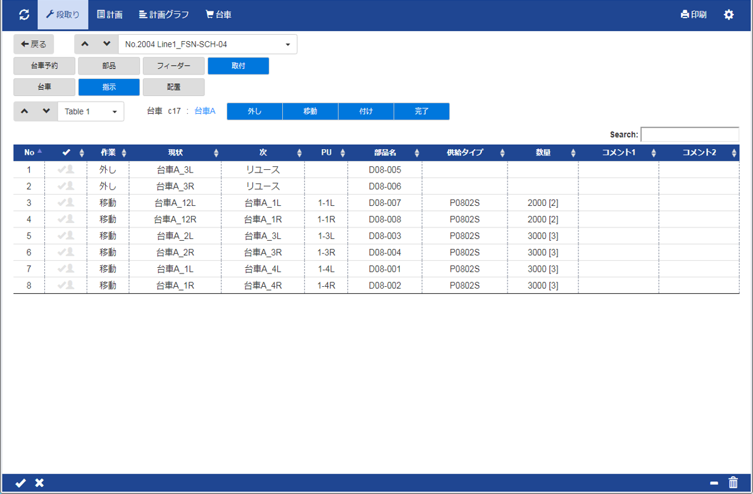Click the minus icon in bottom bar
This screenshot has height=494, width=753.
coord(714,483)
